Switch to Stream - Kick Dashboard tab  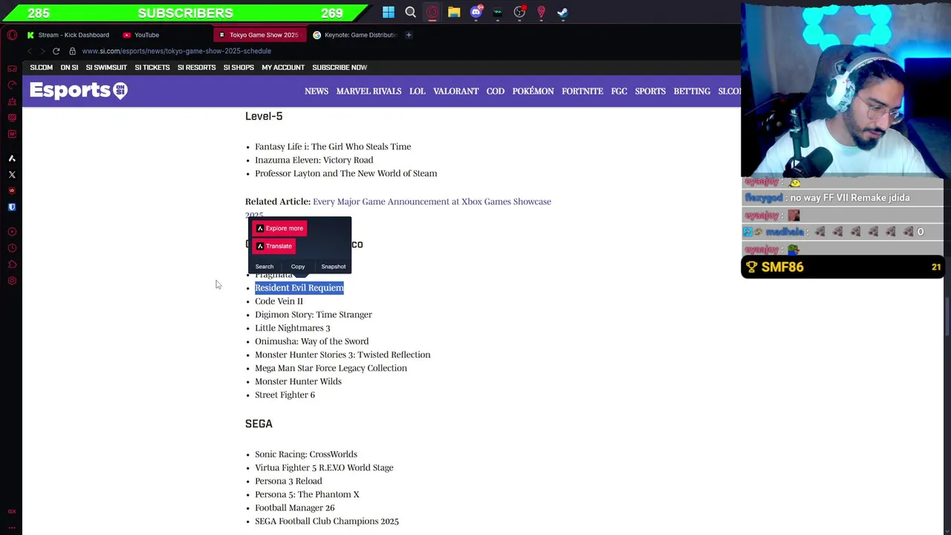[68, 35]
